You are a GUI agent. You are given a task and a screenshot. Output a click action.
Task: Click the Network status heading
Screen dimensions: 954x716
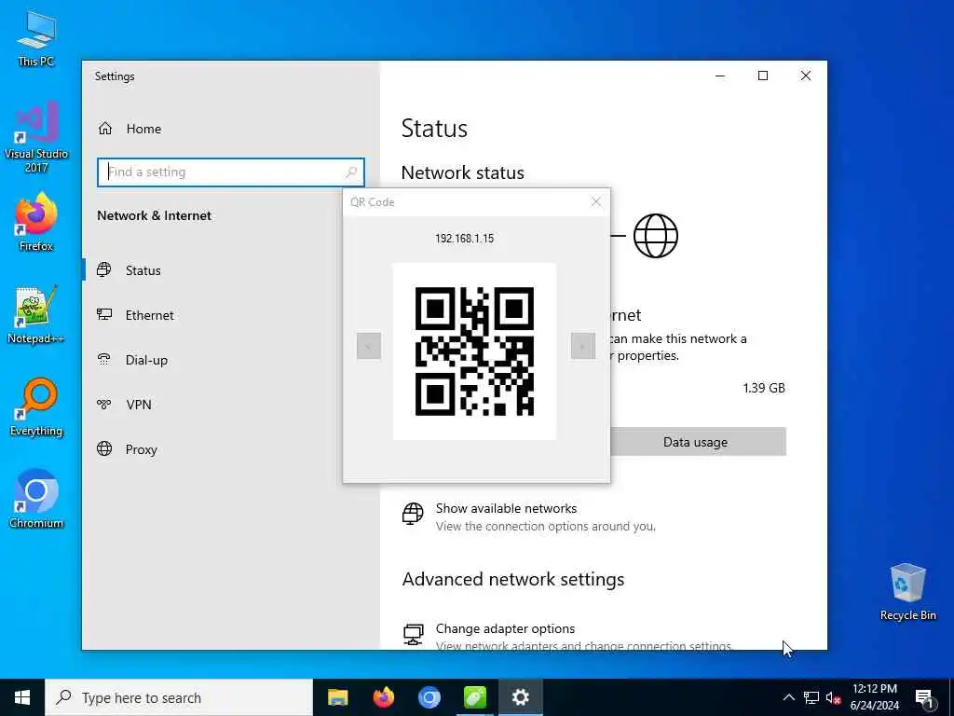pyautogui.click(x=462, y=172)
